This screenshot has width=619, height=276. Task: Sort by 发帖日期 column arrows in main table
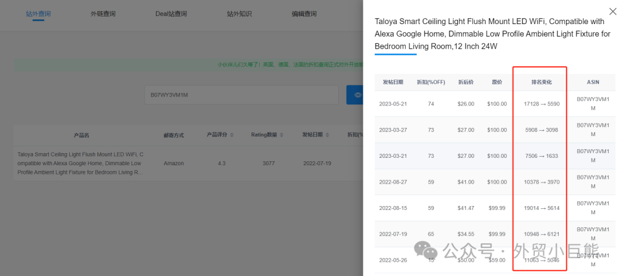tap(328, 135)
